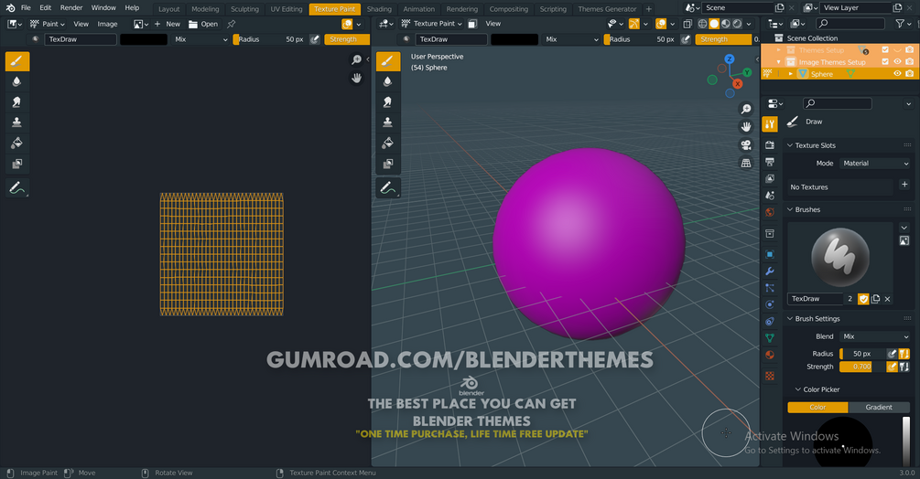Toggle render camera for Sphere in outliner
Image resolution: width=920 pixels, height=479 pixels.
909,74
